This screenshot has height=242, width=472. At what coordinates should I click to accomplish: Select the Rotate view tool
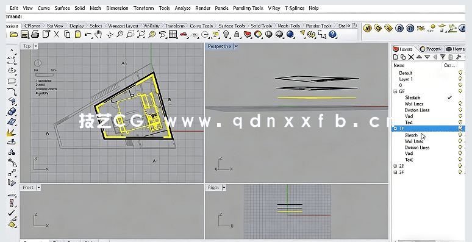click(110, 35)
